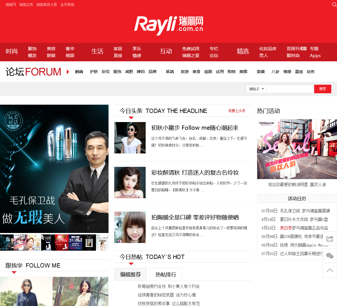Screen dimensions: 337x306
Task: Open 双周刊 NEW in the main navigation
Action: (x=296, y=49)
